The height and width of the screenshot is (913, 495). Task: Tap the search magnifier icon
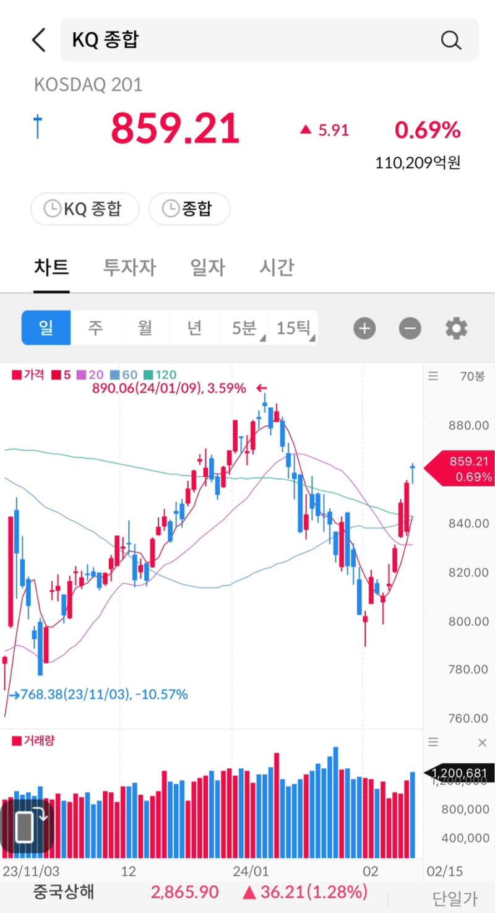point(451,40)
